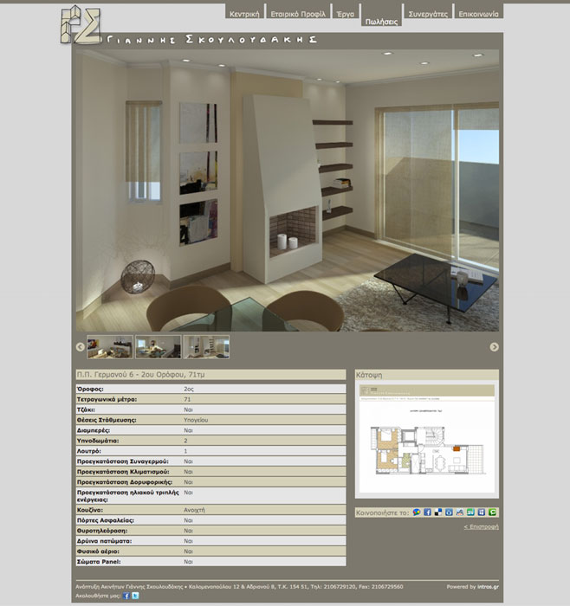
Task: Open the Επικοινωνία tab
Action: point(478,15)
